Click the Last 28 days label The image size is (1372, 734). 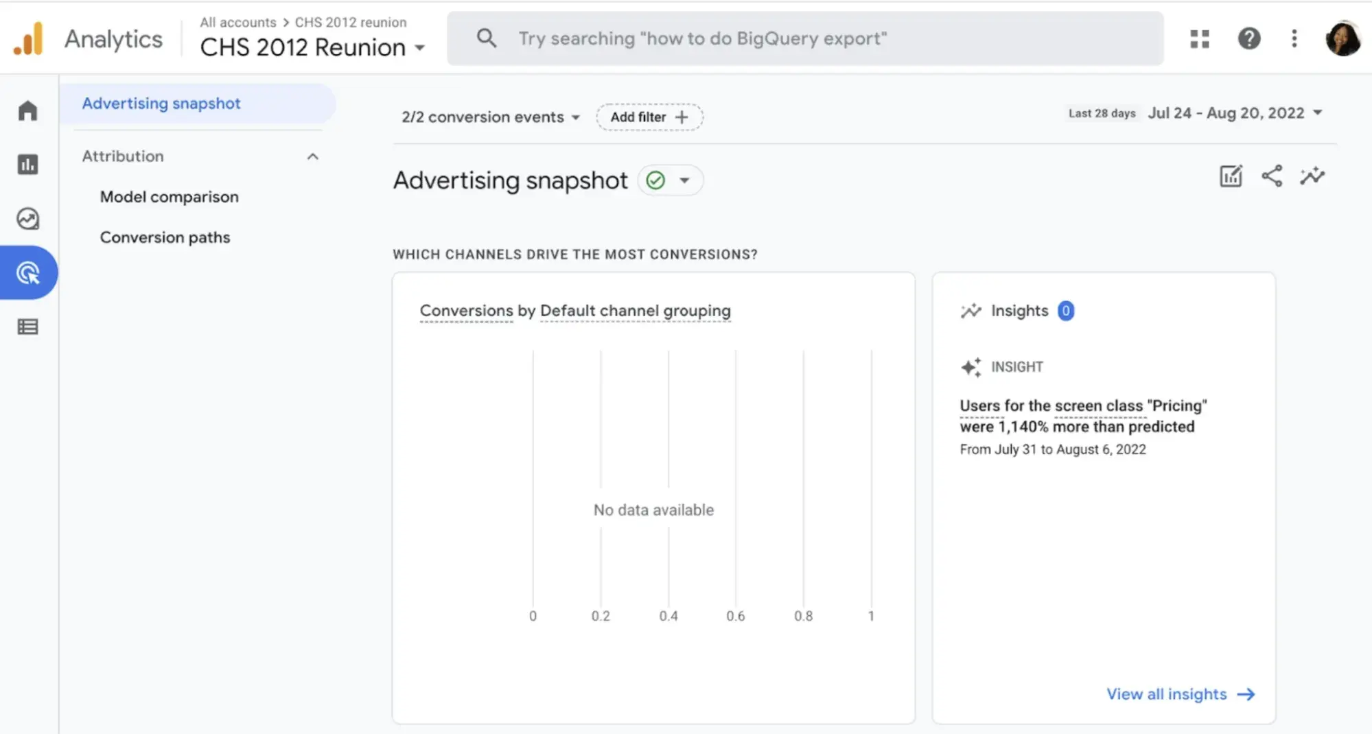pos(1102,113)
